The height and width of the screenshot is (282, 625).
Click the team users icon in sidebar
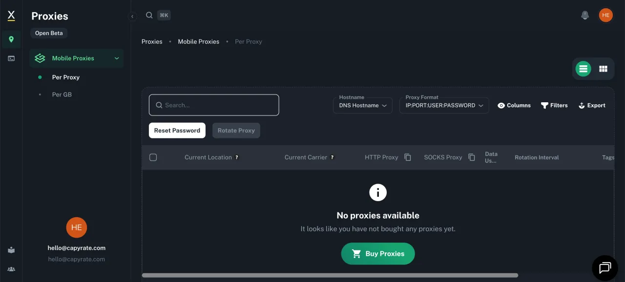pyautogui.click(x=11, y=269)
